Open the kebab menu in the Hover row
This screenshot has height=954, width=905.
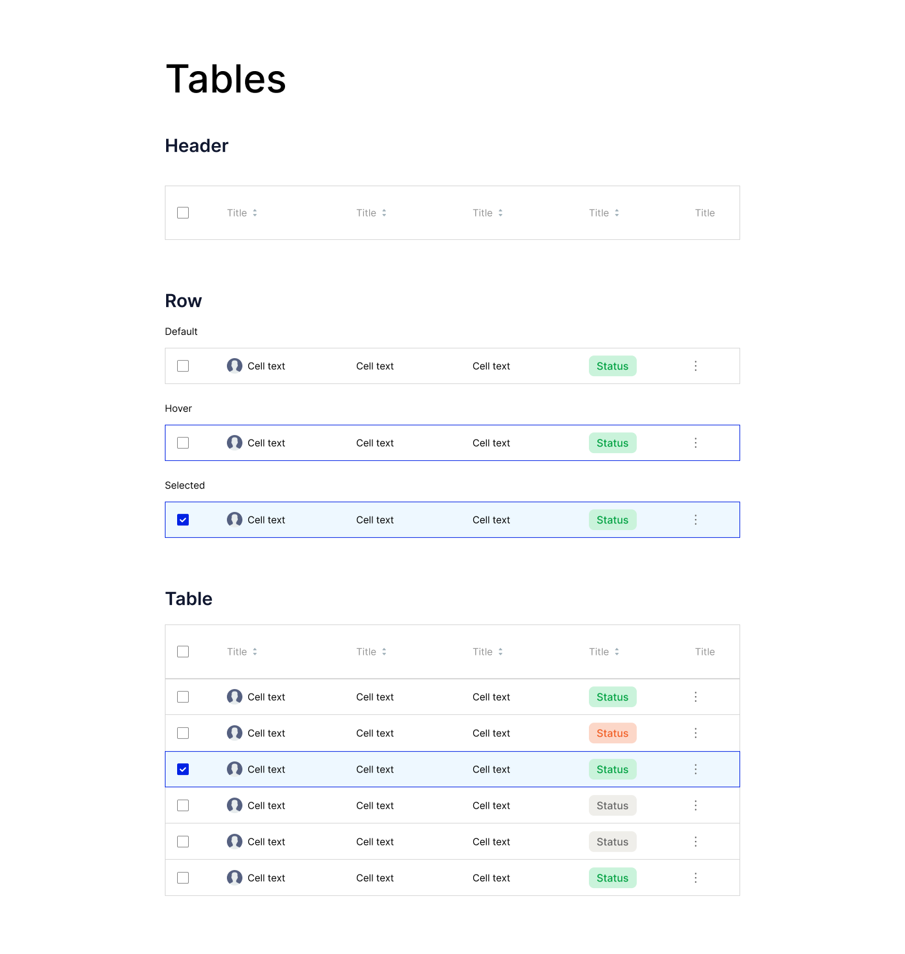696,443
